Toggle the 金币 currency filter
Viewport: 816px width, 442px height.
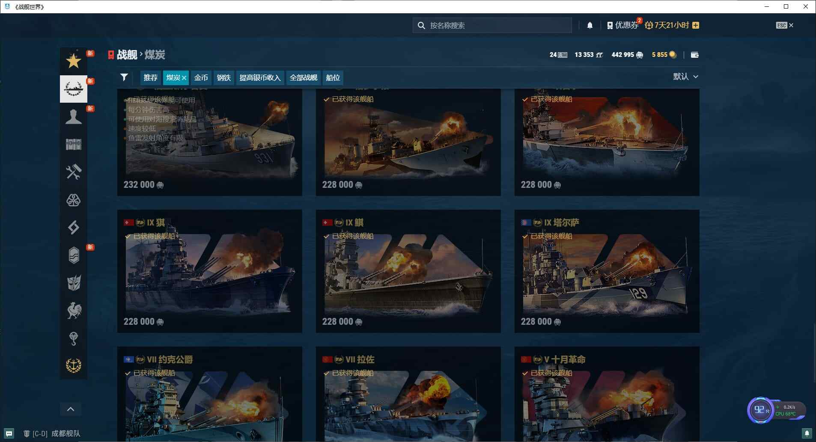(201, 77)
